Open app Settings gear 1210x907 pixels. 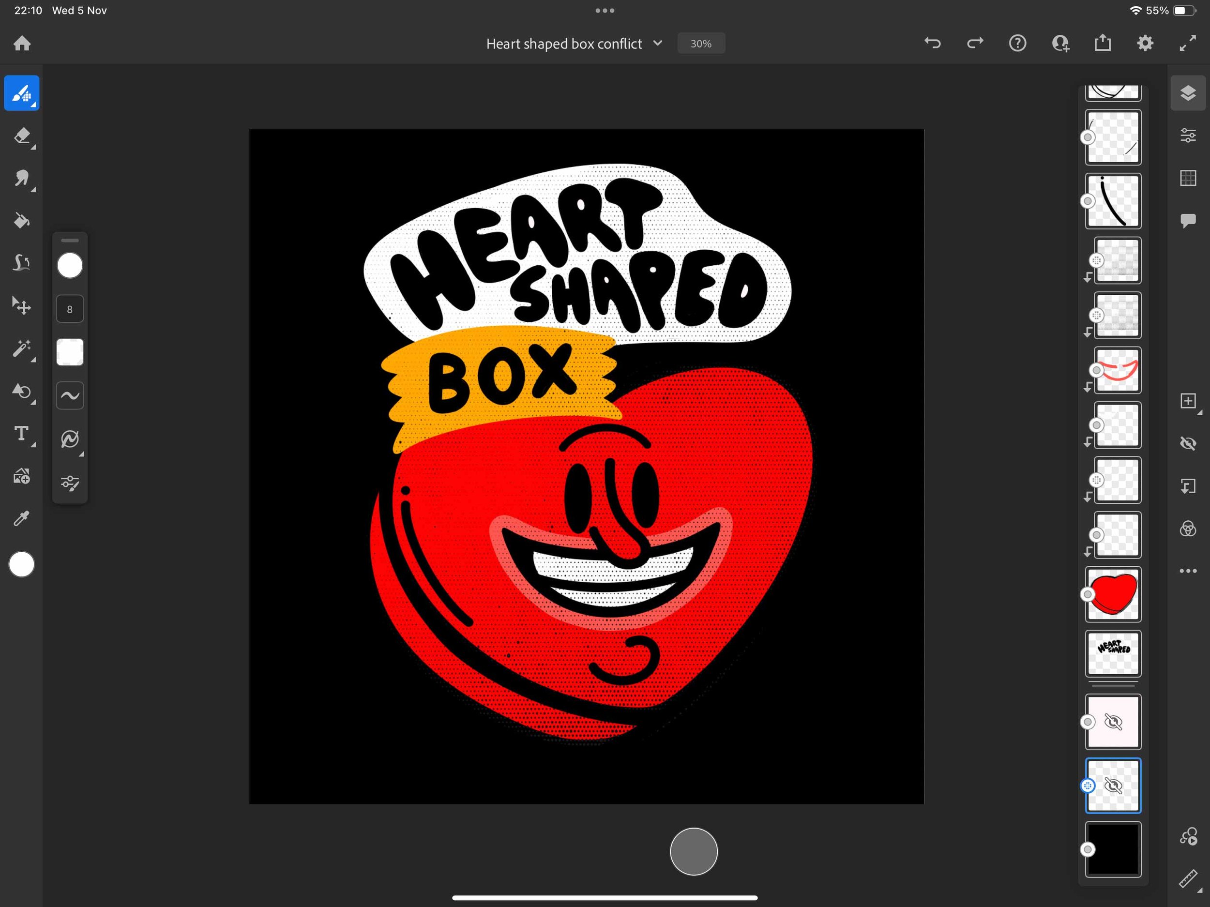[1146, 43]
